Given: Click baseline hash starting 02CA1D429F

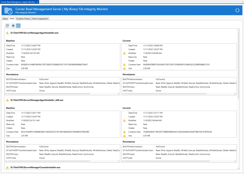Looking at the screenshot, I should [55, 132].
